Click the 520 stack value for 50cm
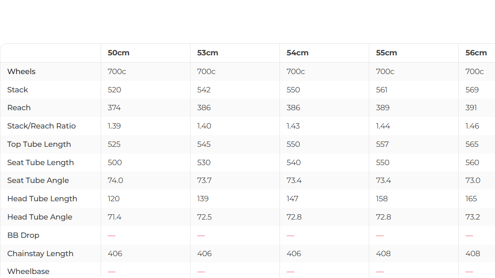Viewport: 495px width, 278px height. pyautogui.click(x=114, y=90)
